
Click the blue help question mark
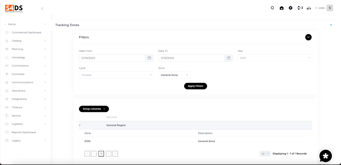coord(331,25)
